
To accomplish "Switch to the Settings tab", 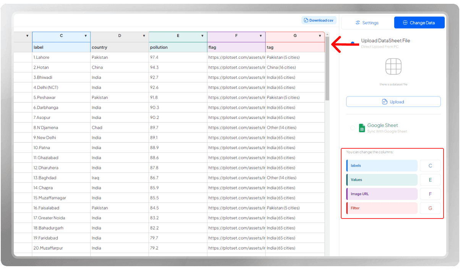I will point(367,23).
